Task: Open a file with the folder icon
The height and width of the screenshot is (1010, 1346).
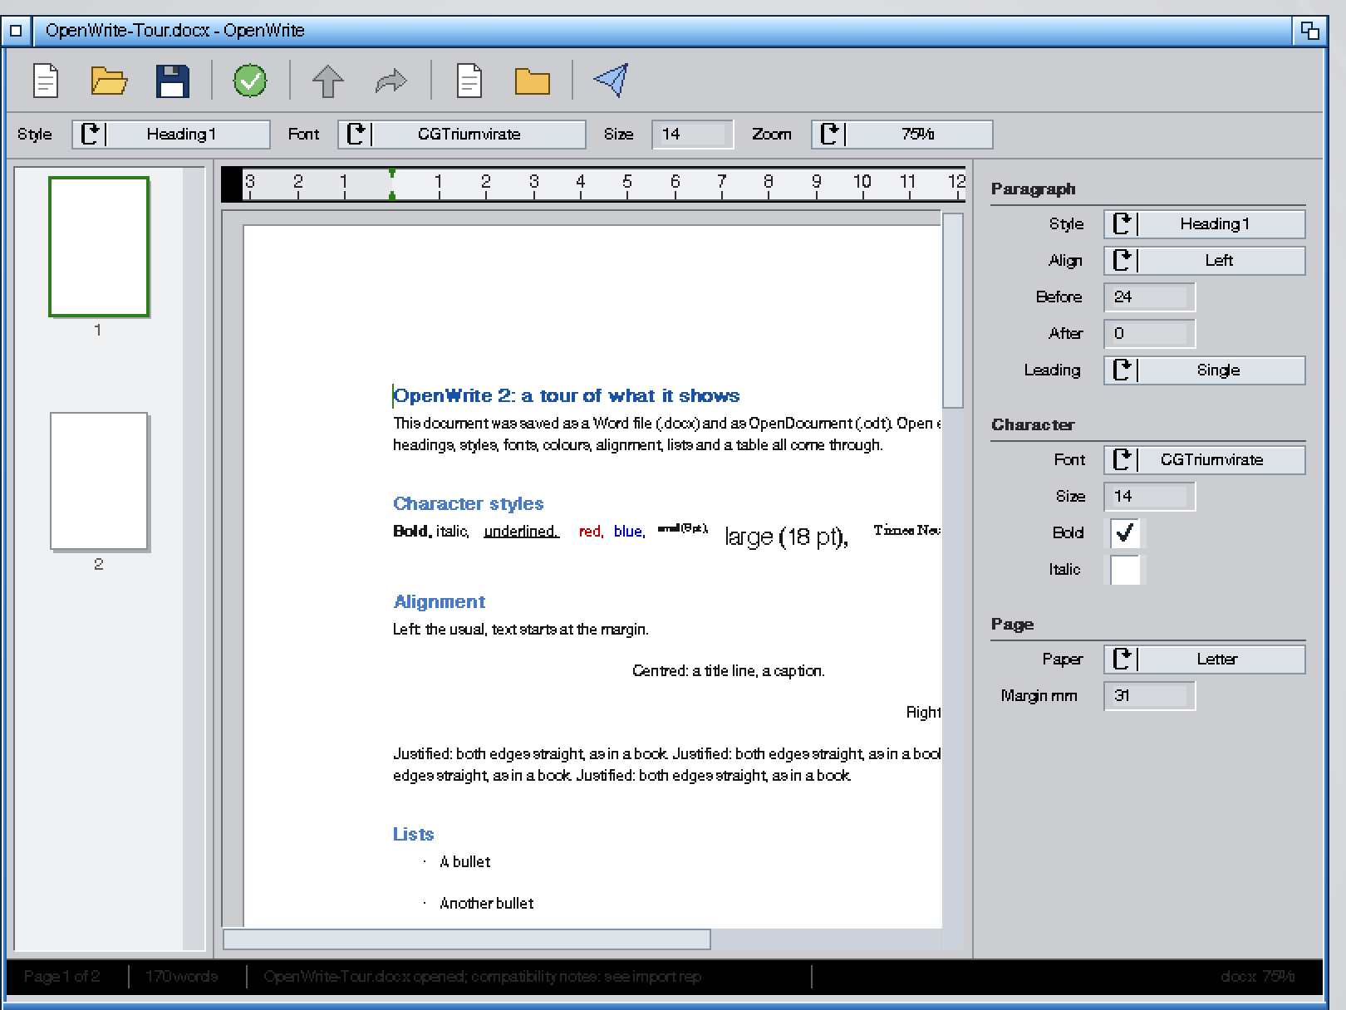Action: pyautogui.click(x=109, y=81)
